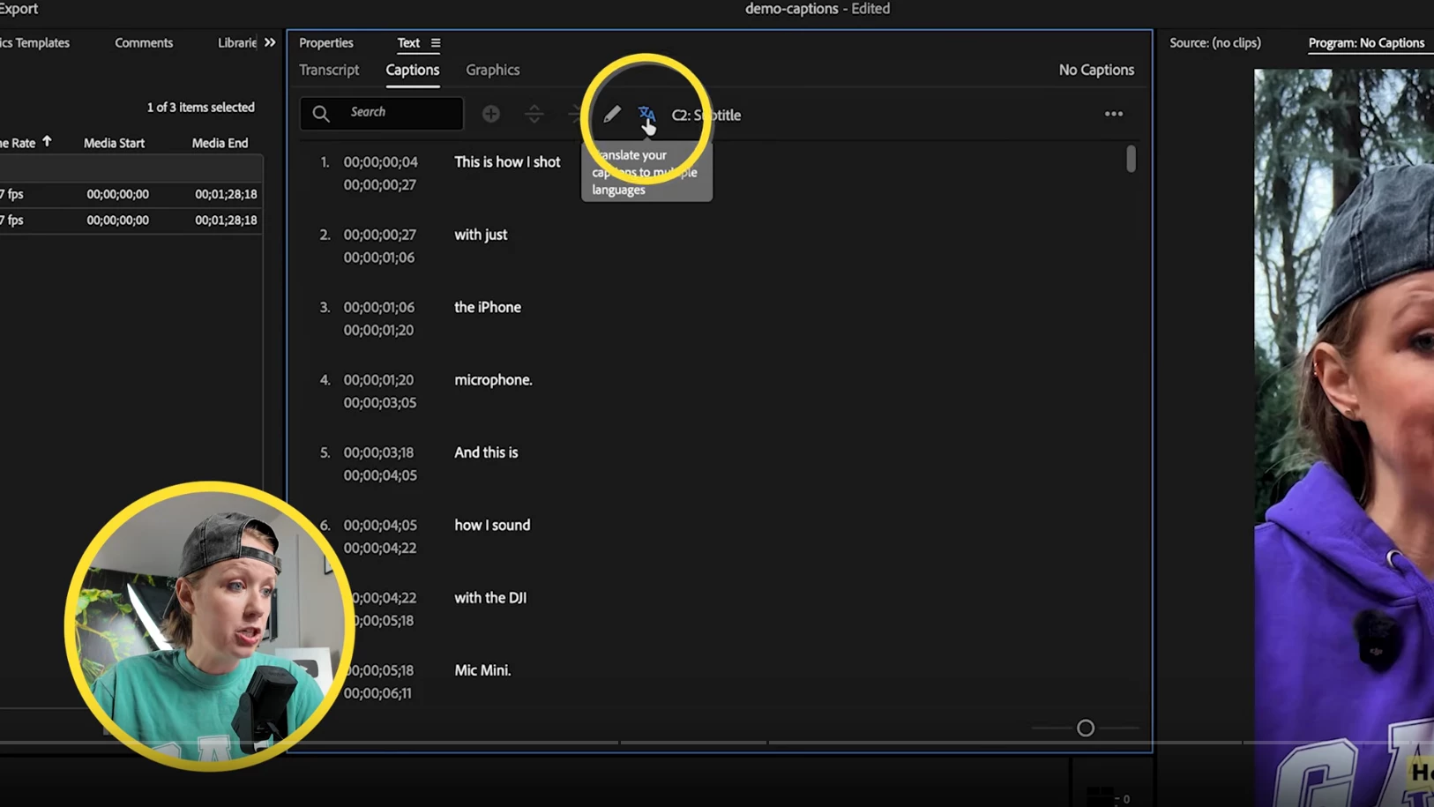The image size is (1434, 807).
Task: Click caption 5 out timecode 00;00;04;05
Action: [380, 475]
